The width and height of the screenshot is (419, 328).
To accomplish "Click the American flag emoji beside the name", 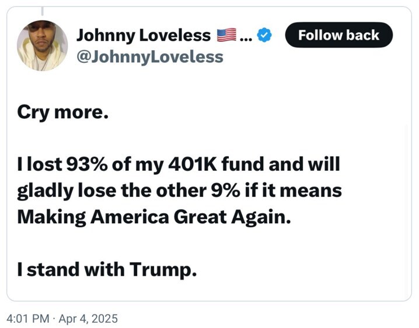I will 226,36.
